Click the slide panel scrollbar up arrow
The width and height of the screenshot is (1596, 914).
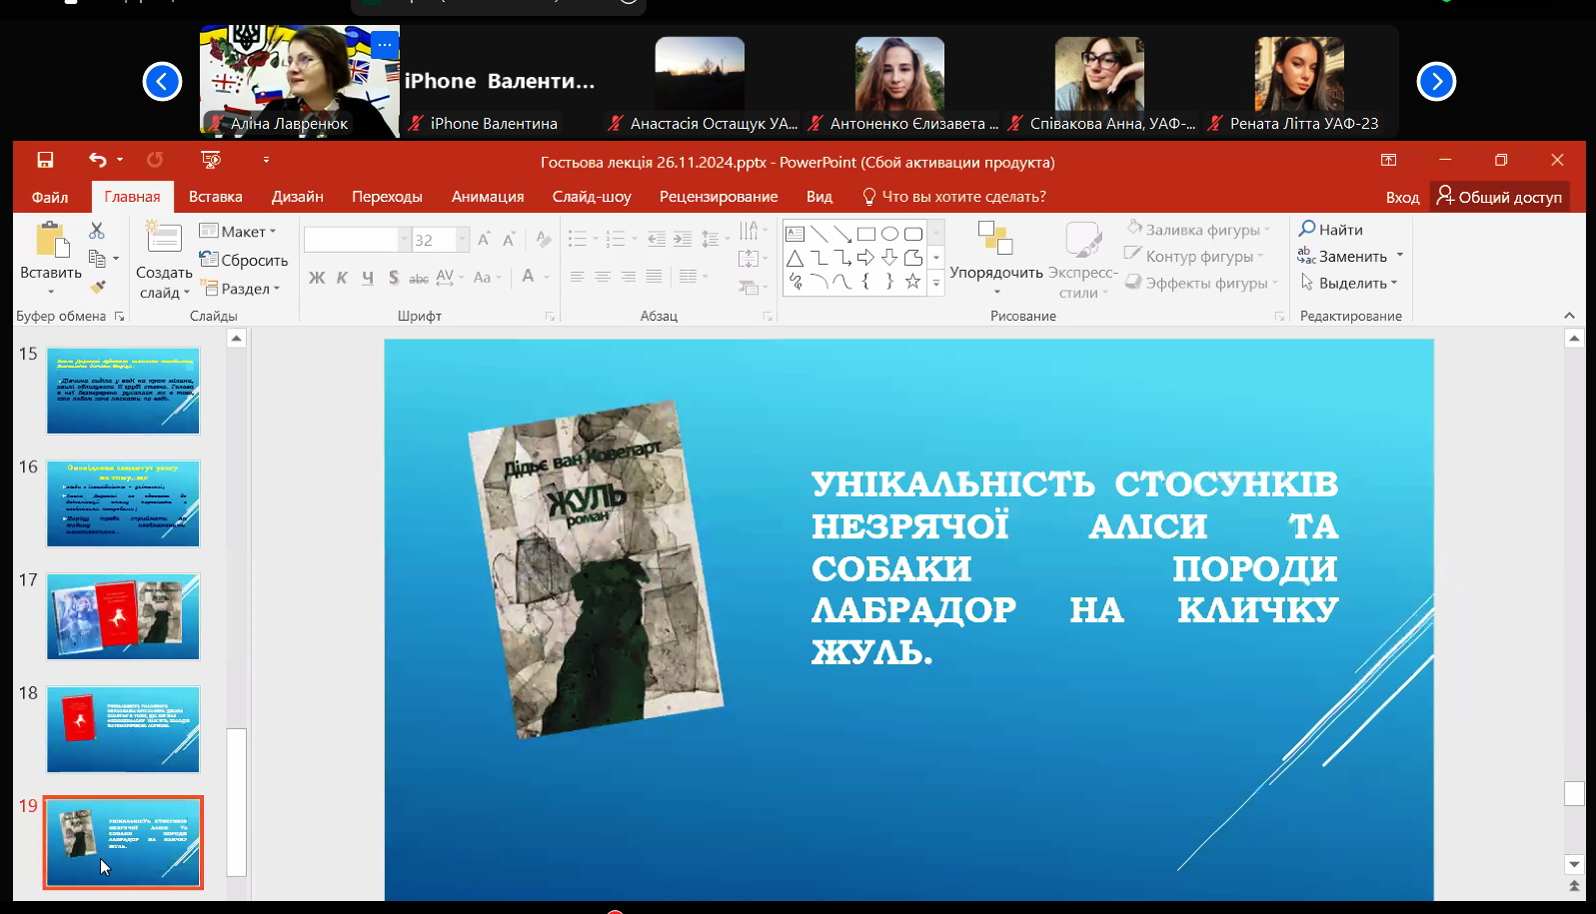[237, 339]
